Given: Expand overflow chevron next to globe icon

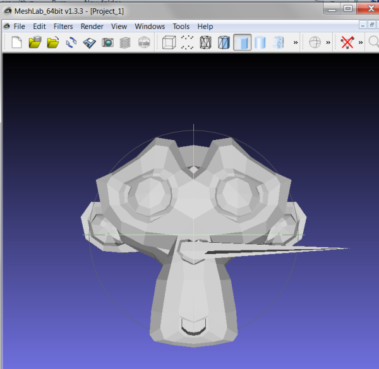Looking at the screenshot, I should pyautogui.click(x=328, y=43).
